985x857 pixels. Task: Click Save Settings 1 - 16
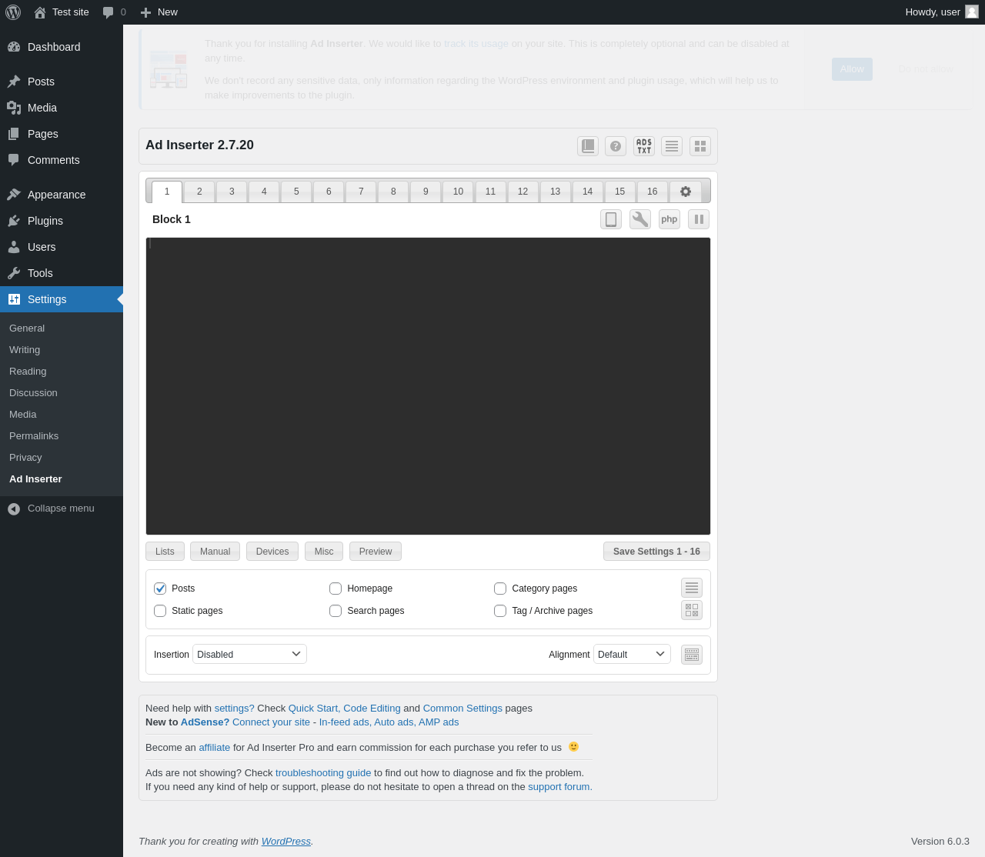point(656,552)
